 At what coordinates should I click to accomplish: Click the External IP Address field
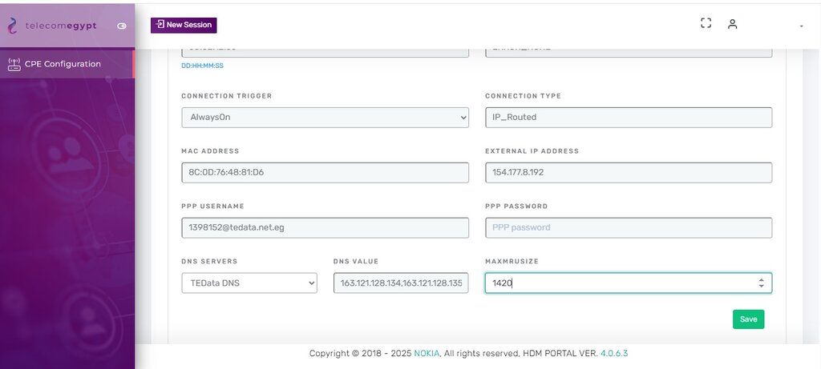point(629,172)
